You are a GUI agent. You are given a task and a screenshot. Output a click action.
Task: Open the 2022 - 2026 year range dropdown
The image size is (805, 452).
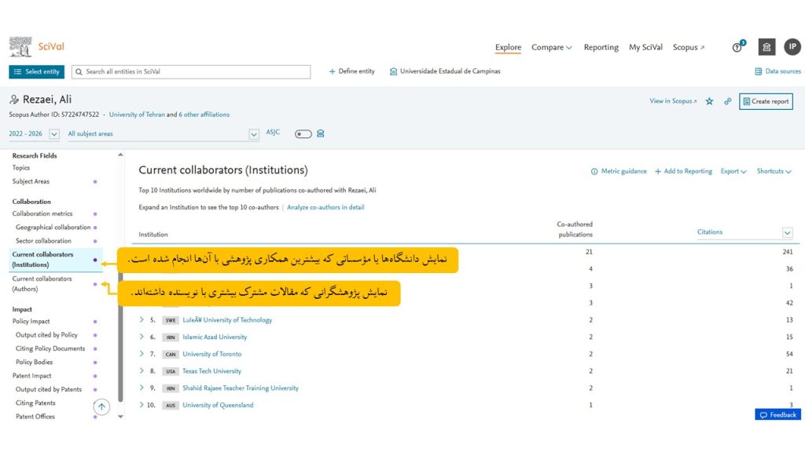(x=33, y=133)
